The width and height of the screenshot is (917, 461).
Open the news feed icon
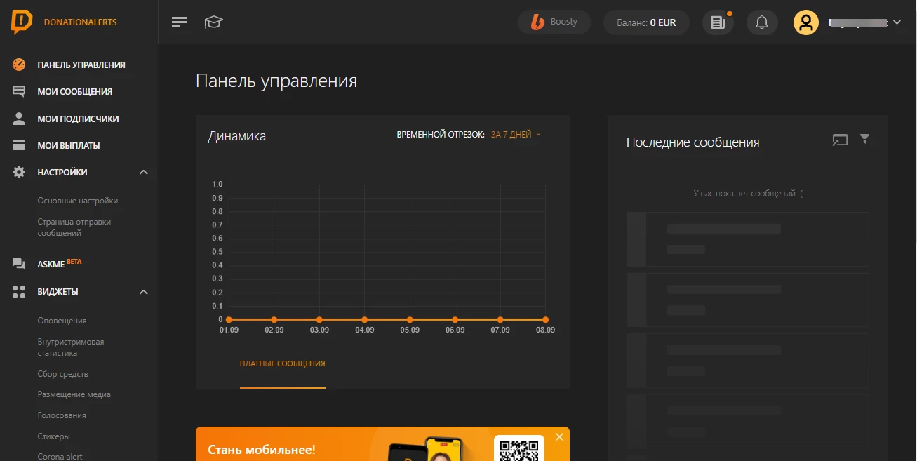(718, 22)
